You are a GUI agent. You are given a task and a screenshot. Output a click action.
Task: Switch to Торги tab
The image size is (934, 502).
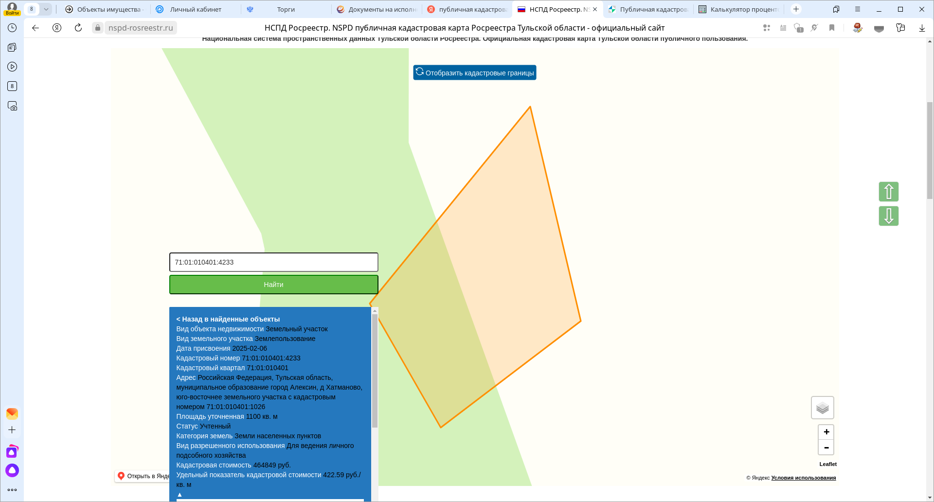pos(286,9)
